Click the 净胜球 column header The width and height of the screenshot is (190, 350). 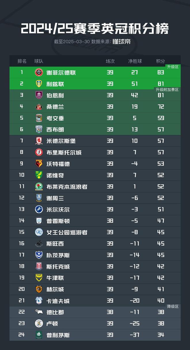[x=135, y=61]
